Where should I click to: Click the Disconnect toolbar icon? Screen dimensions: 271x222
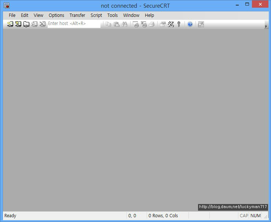(42, 24)
